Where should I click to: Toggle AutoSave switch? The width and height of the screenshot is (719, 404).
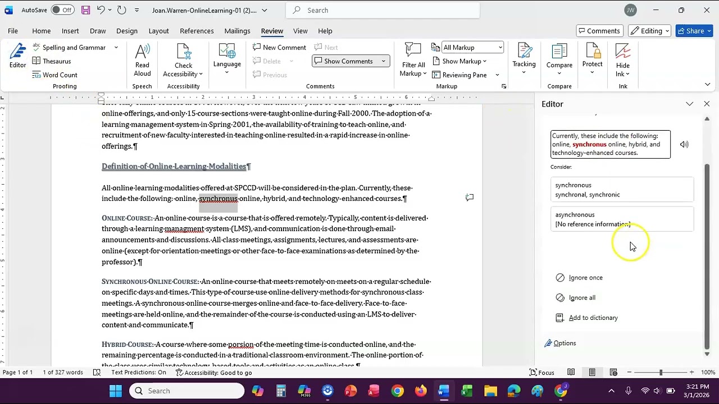click(x=62, y=10)
